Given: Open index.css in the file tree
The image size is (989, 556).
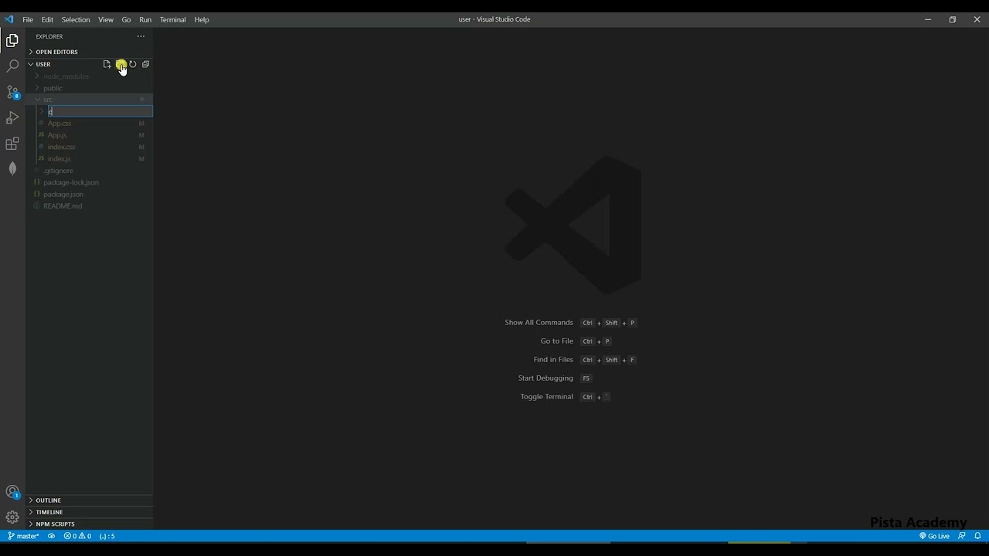Looking at the screenshot, I should (90, 147).
